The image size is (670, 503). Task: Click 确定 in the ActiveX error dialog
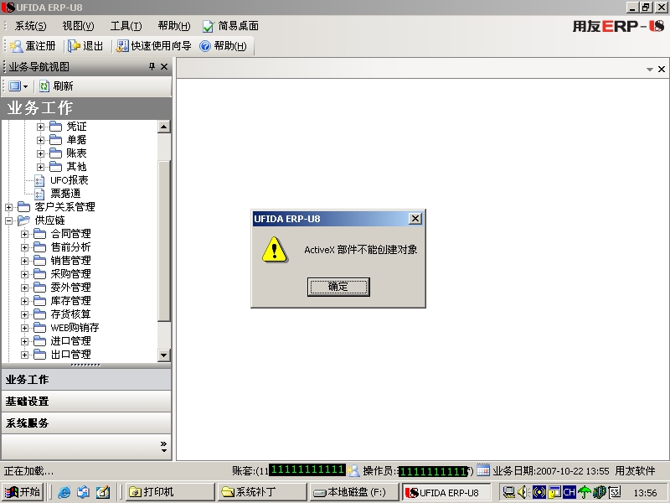pyautogui.click(x=338, y=287)
